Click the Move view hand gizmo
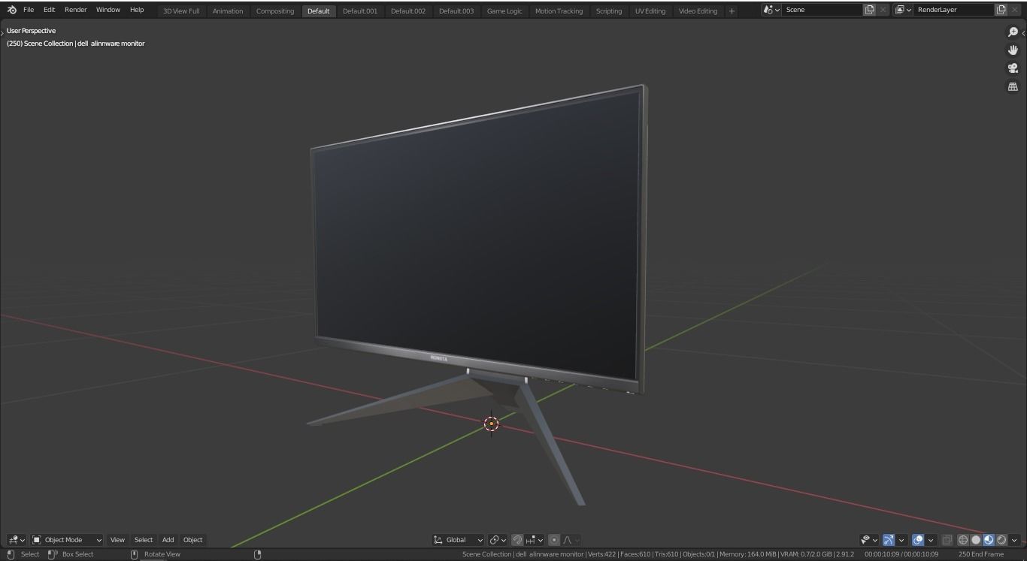1027x561 pixels. click(1013, 50)
